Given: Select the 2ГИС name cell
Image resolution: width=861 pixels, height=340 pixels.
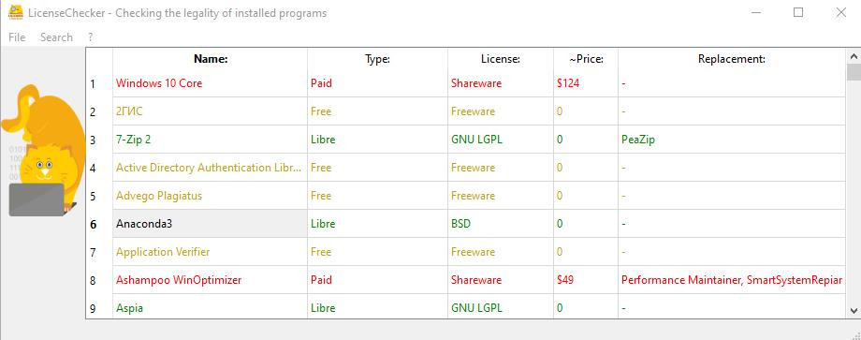Looking at the screenshot, I should [211, 111].
